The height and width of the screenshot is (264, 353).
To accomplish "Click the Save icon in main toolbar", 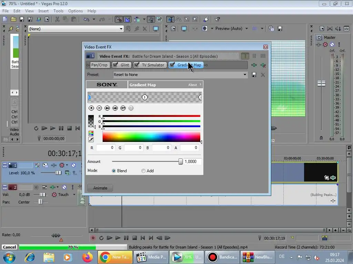I will tap(22, 19).
